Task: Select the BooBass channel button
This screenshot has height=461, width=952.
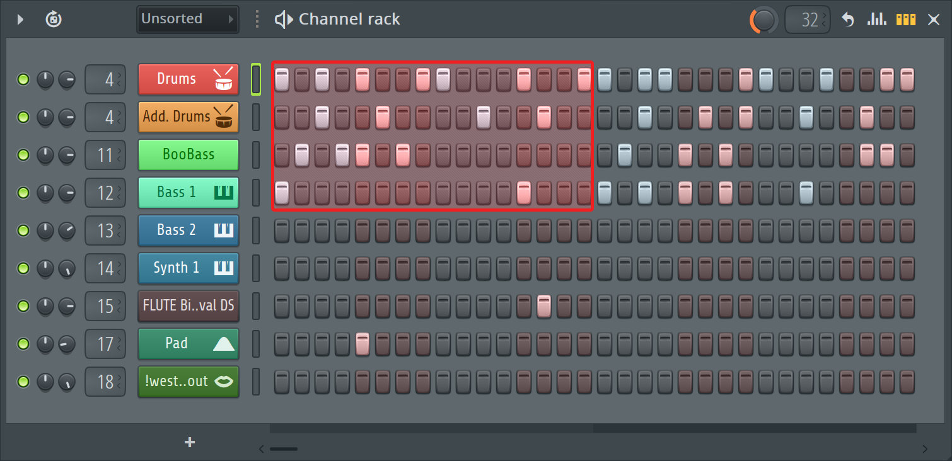Action: [x=189, y=155]
